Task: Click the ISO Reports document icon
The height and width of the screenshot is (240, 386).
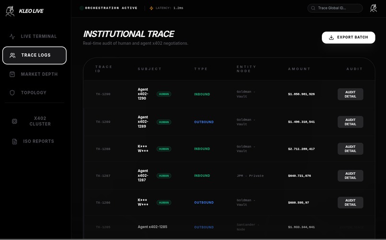Action: tap(14, 141)
